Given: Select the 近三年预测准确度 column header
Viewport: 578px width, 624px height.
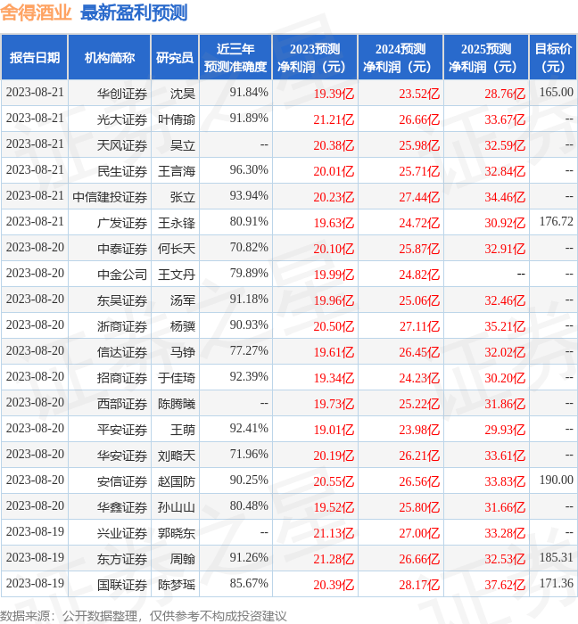Looking at the screenshot, I should point(235,57).
